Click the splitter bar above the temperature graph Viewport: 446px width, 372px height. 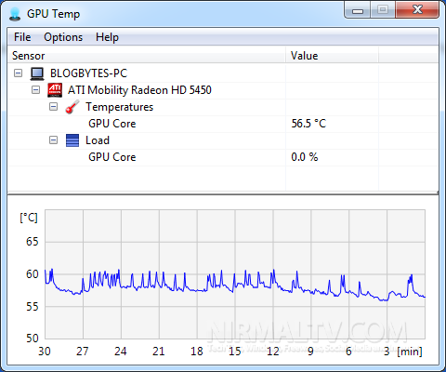coord(223,193)
